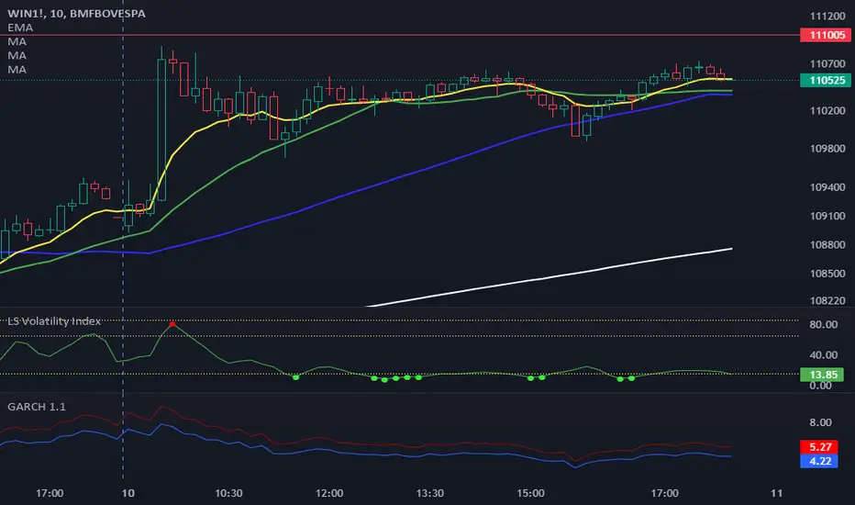Click the 109400 price axis label
Screen dimensions: 855x505
pos(827,187)
